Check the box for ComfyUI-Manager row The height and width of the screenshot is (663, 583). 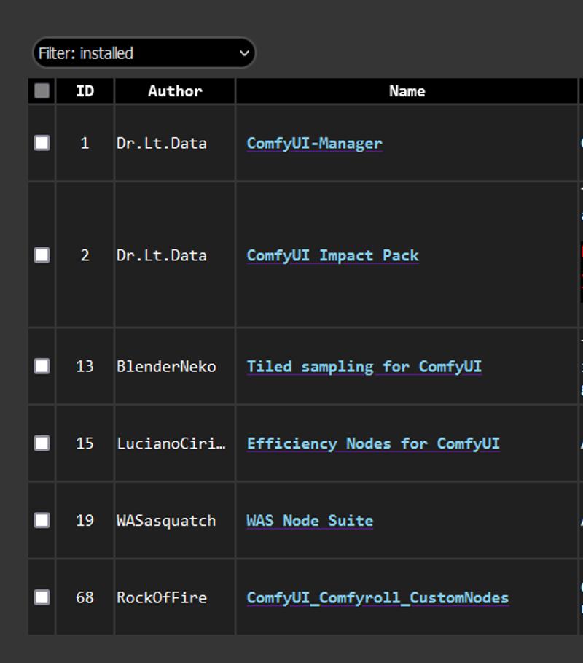click(x=42, y=143)
